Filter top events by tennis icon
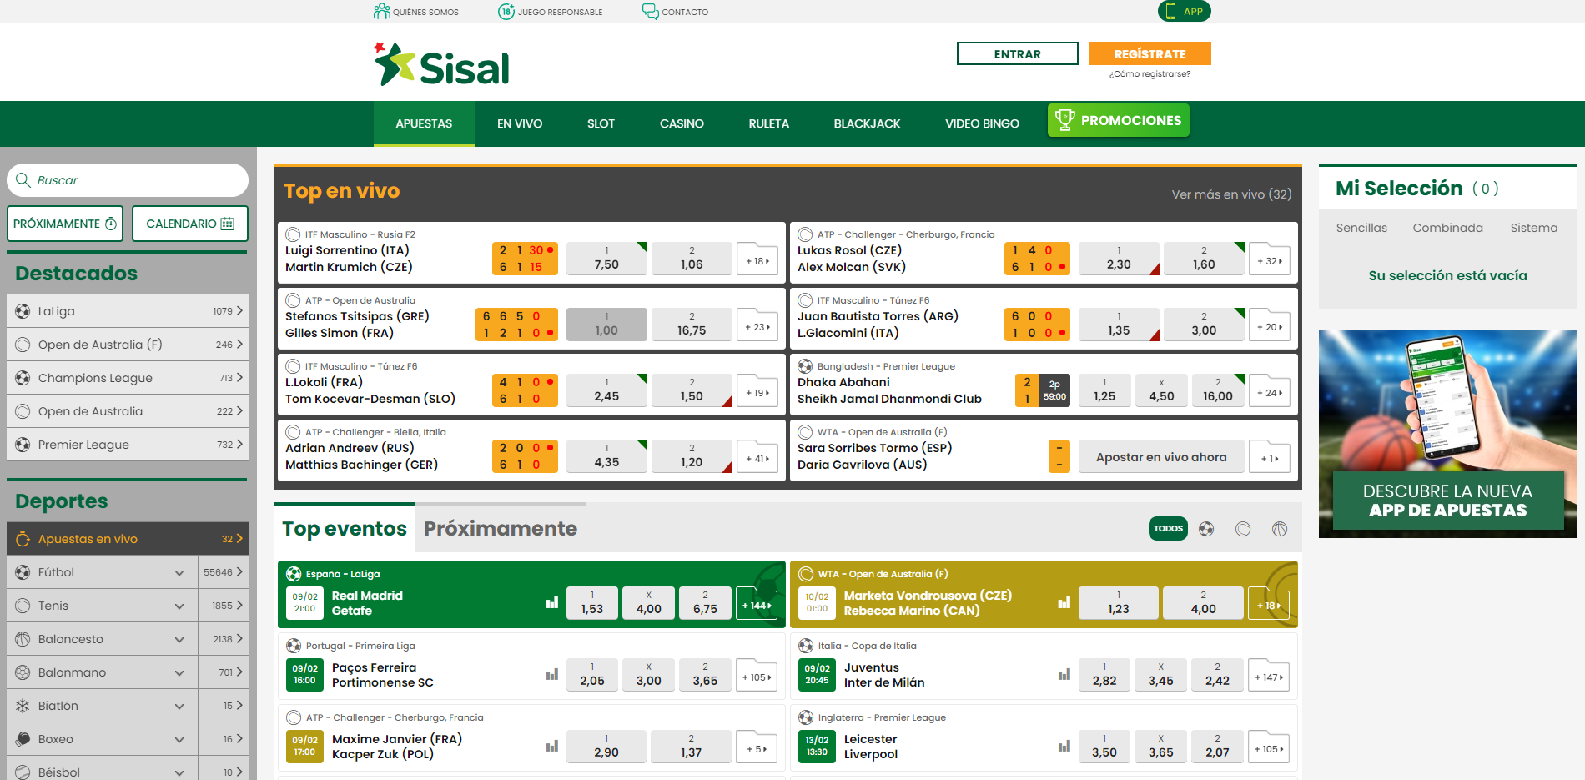Image resolution: width=1585 pixels, height=780 pixels. 1243,528
